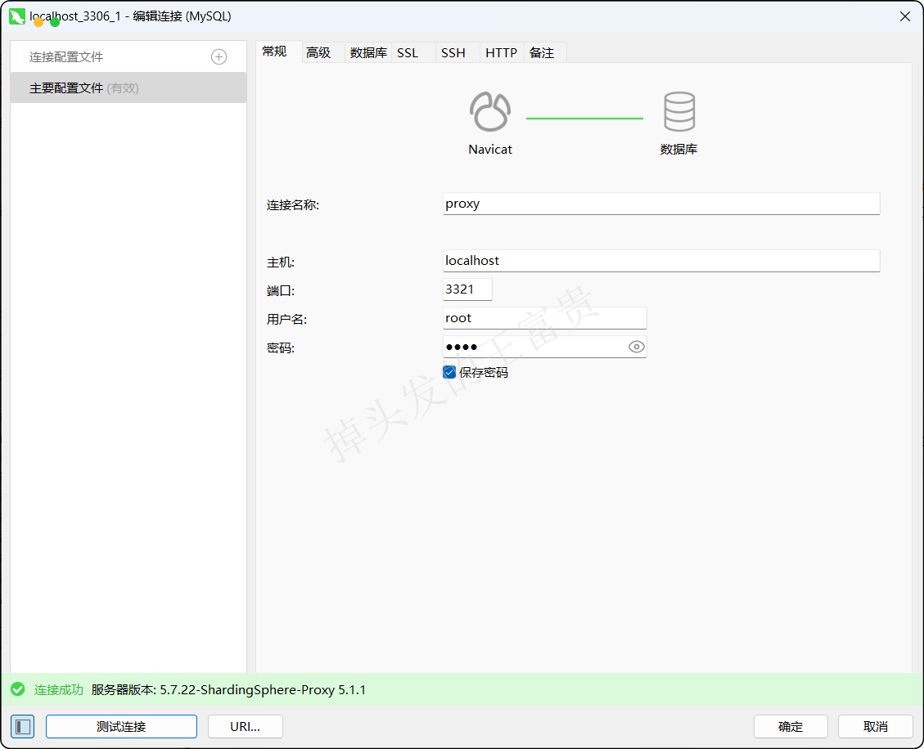The height and width of the screenshot is (749, 924).
Task: Click the 用户名 field containing root
Action: pyautogui.click(x=544, y=318)
